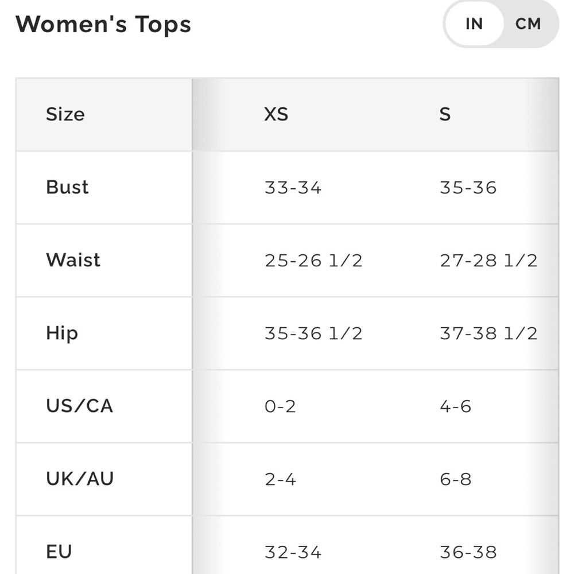Select the IN unit option
The height and width of the screenshot is (574, 574).
(474, 24)
